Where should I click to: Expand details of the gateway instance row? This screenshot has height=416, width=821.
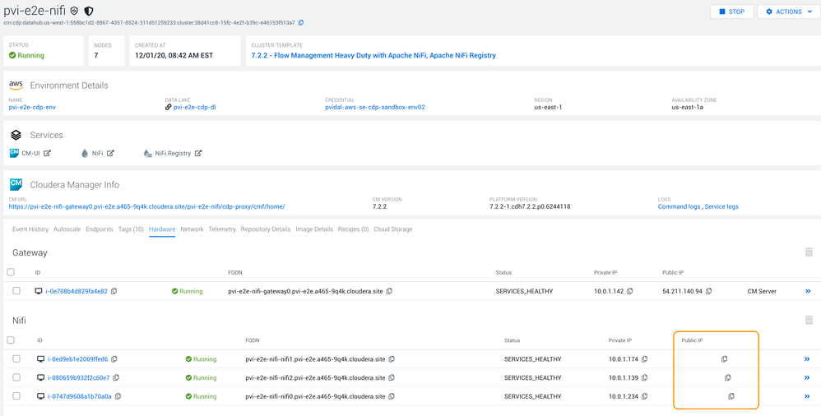[807, 291]
